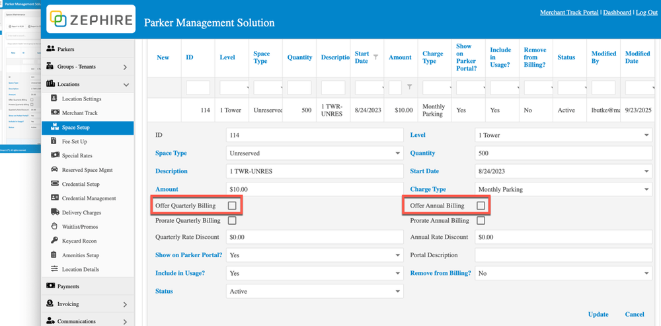Click the Amenities Setup clipboard icon
This screenshot has height=326, width=661.
point(54,255)
